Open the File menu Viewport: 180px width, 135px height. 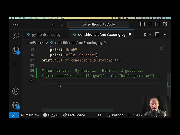coord(20,18)
